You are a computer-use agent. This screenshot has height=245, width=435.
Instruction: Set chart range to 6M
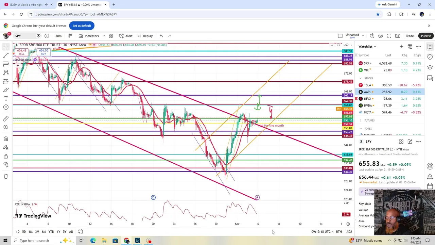[43, 232]
